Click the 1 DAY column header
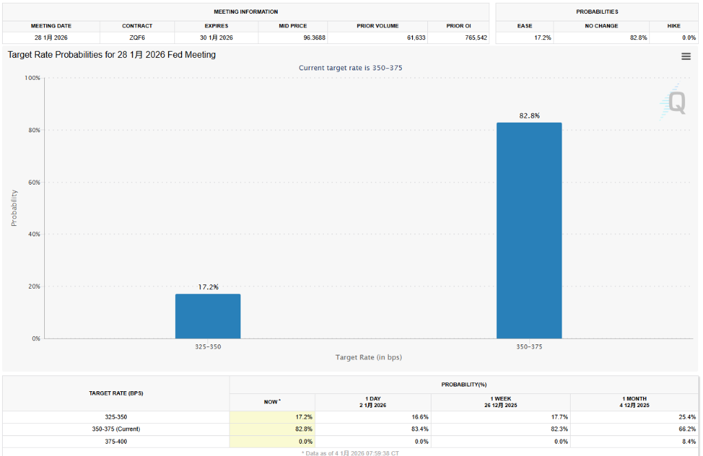The image size is (703, 456). [x=373, y=402]
